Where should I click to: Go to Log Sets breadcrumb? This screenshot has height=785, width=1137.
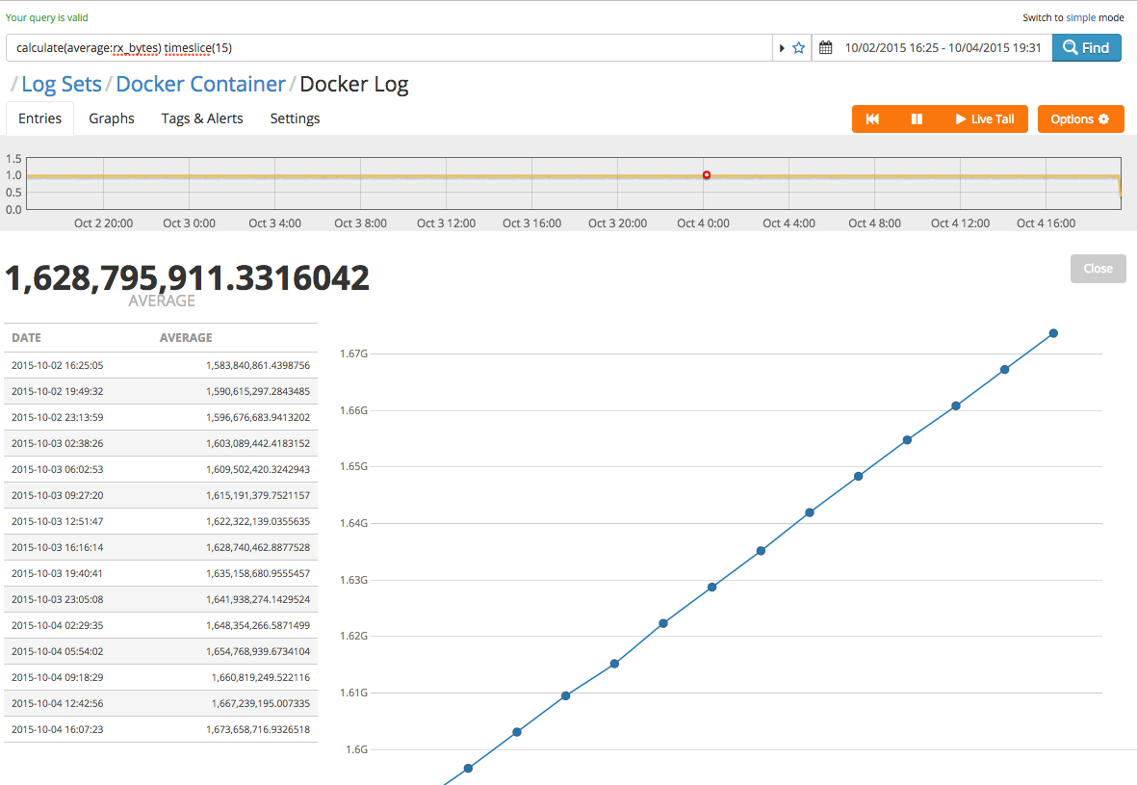tap(62, 85)
